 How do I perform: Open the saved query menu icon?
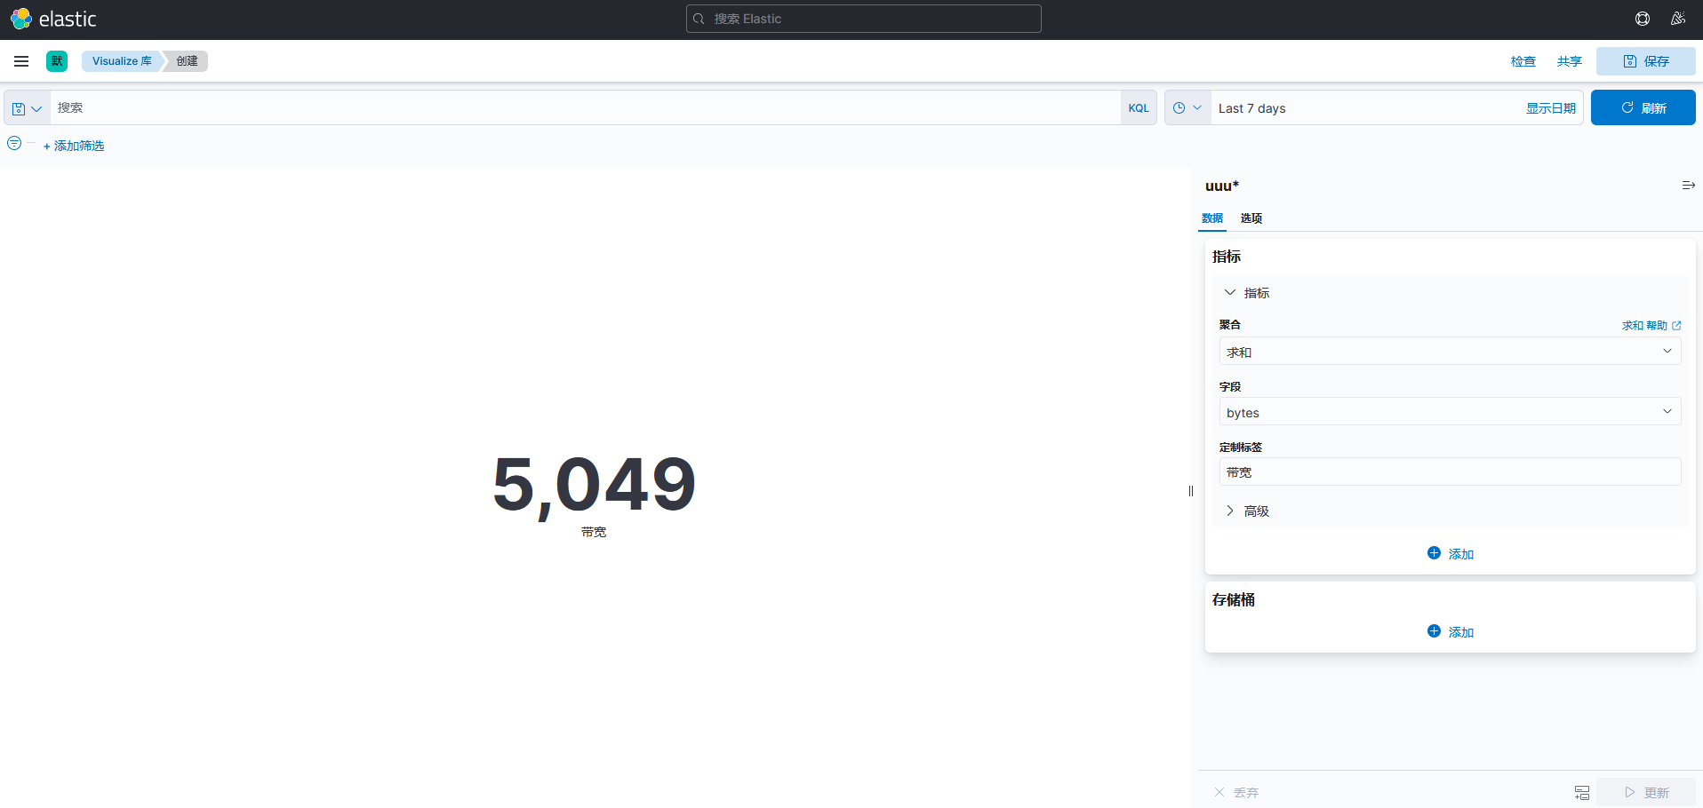[x=27, y=108]
